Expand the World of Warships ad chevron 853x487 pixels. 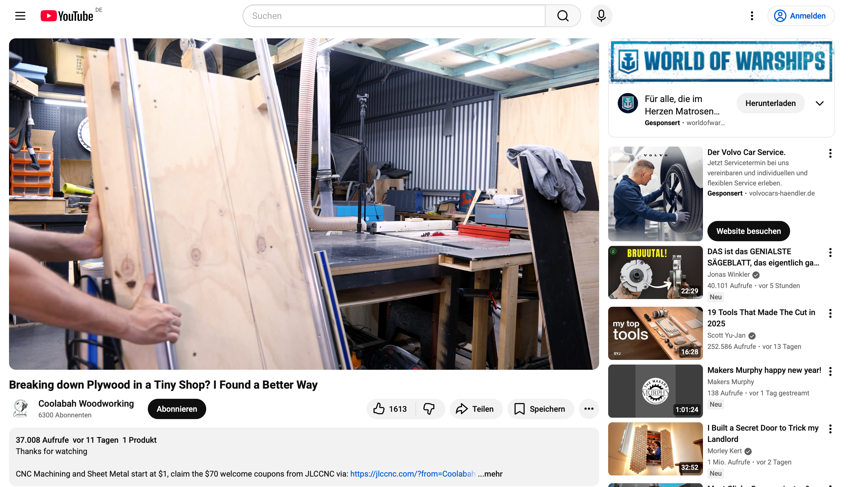tap(819, 103)
